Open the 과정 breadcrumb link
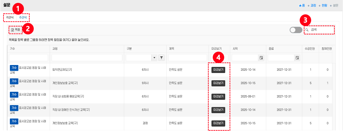The width and height of the screenshot is (343, 131). (x=313, y=5)
